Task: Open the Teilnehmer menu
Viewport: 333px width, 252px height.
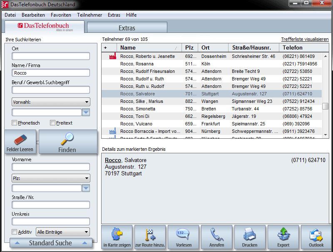Action: click(89, 15)
